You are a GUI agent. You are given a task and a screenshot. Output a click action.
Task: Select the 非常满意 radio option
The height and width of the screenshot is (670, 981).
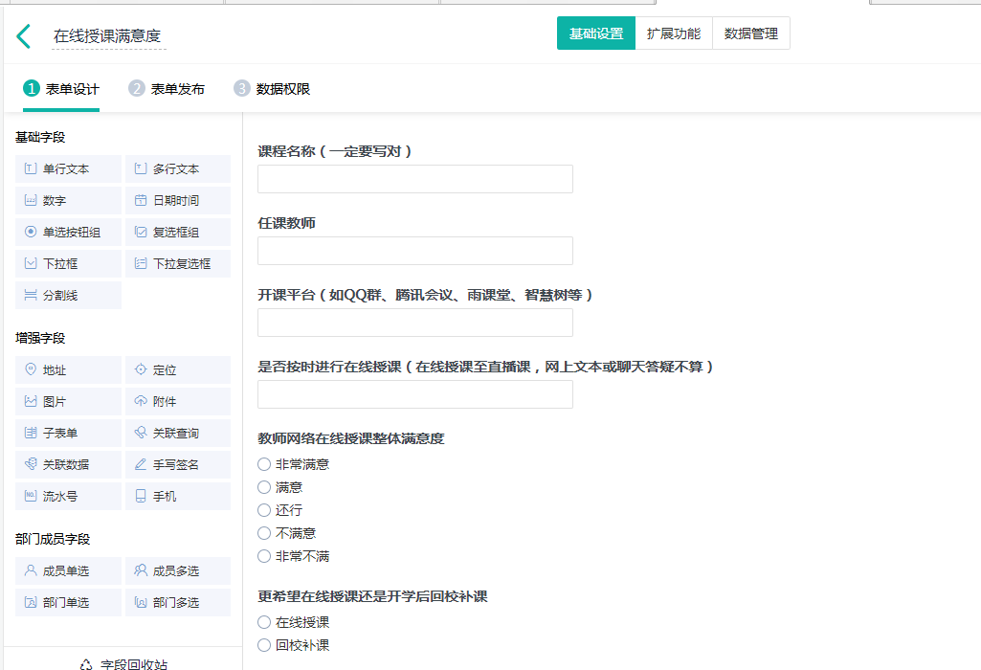(264, 464)
